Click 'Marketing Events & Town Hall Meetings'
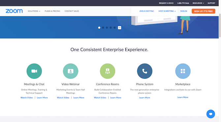The height and width of the screenshot is (122, 221). pyautogui.click(x=71, y=91)
